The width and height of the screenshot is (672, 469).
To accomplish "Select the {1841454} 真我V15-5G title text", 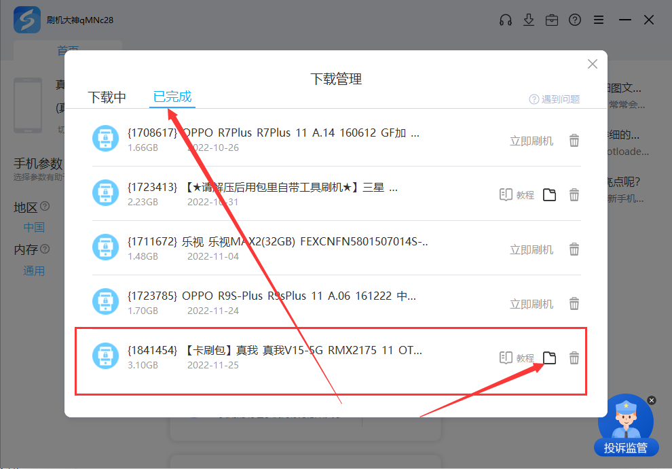I will 275,351.
